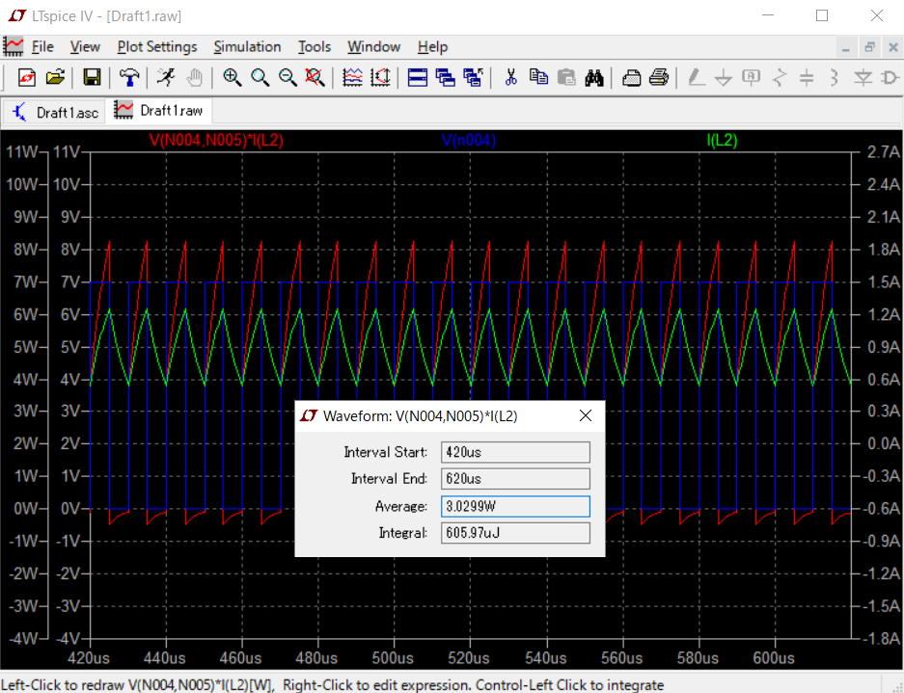Click the Label Net icon
This screenshot has width=904, height=693.
(752, 77)
